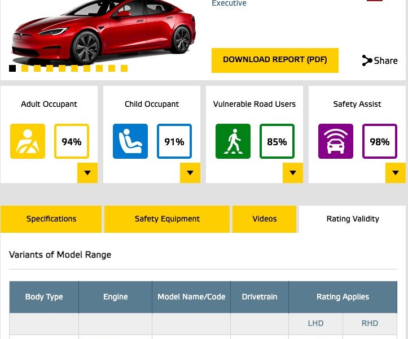Click the Safety Assist heading
The image size is (408, 339).
coord(357,104)
